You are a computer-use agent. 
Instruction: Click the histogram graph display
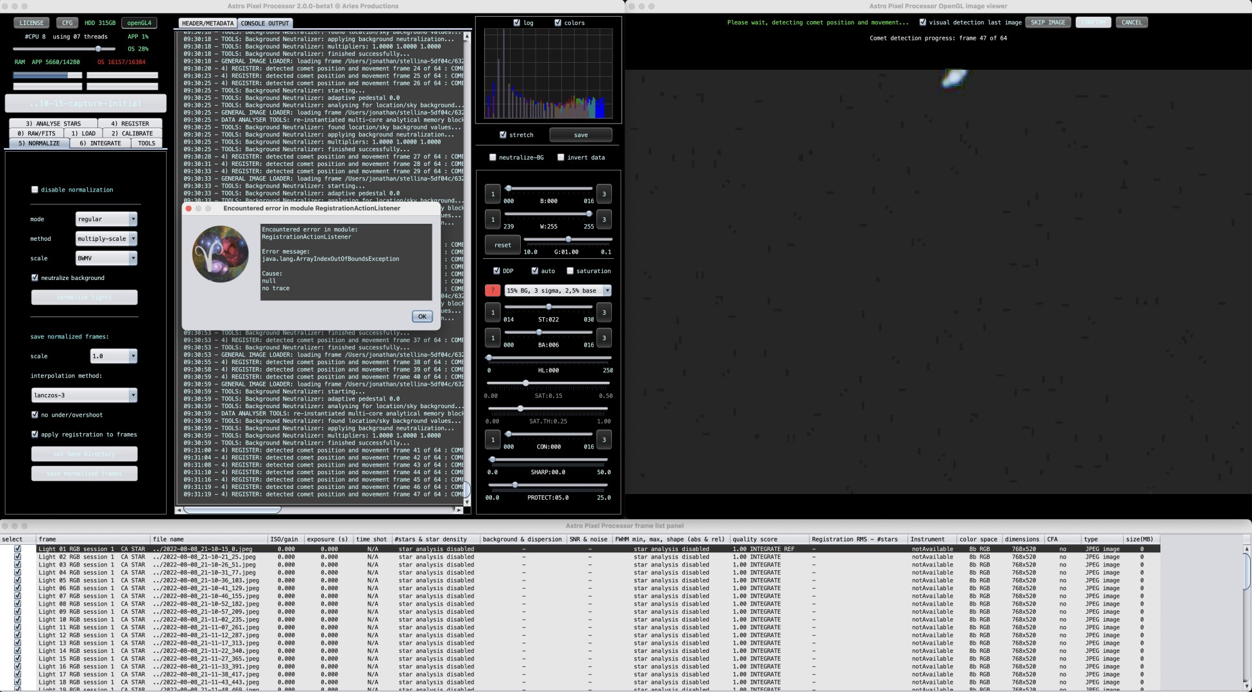click(x=548, y=73)
